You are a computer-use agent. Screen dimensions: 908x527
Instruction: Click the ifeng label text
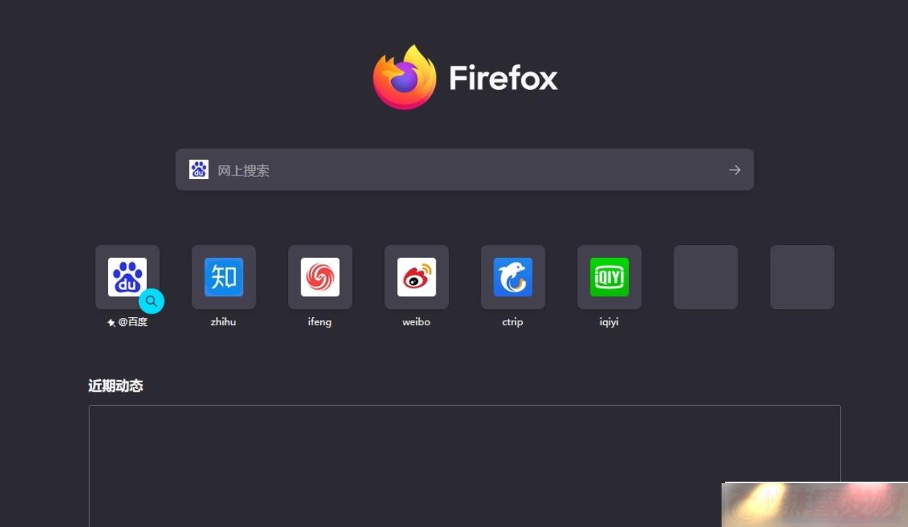click(x=320, y=322)
